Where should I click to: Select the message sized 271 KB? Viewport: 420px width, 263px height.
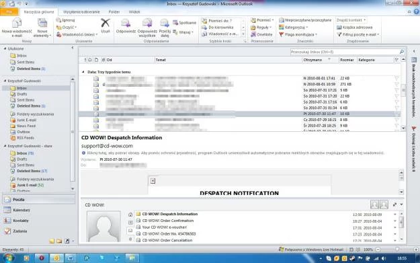(240, 84)
